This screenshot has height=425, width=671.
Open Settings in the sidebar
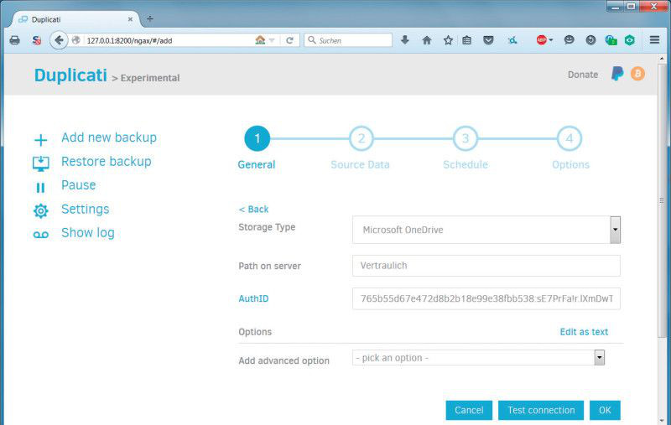(86, 209)
